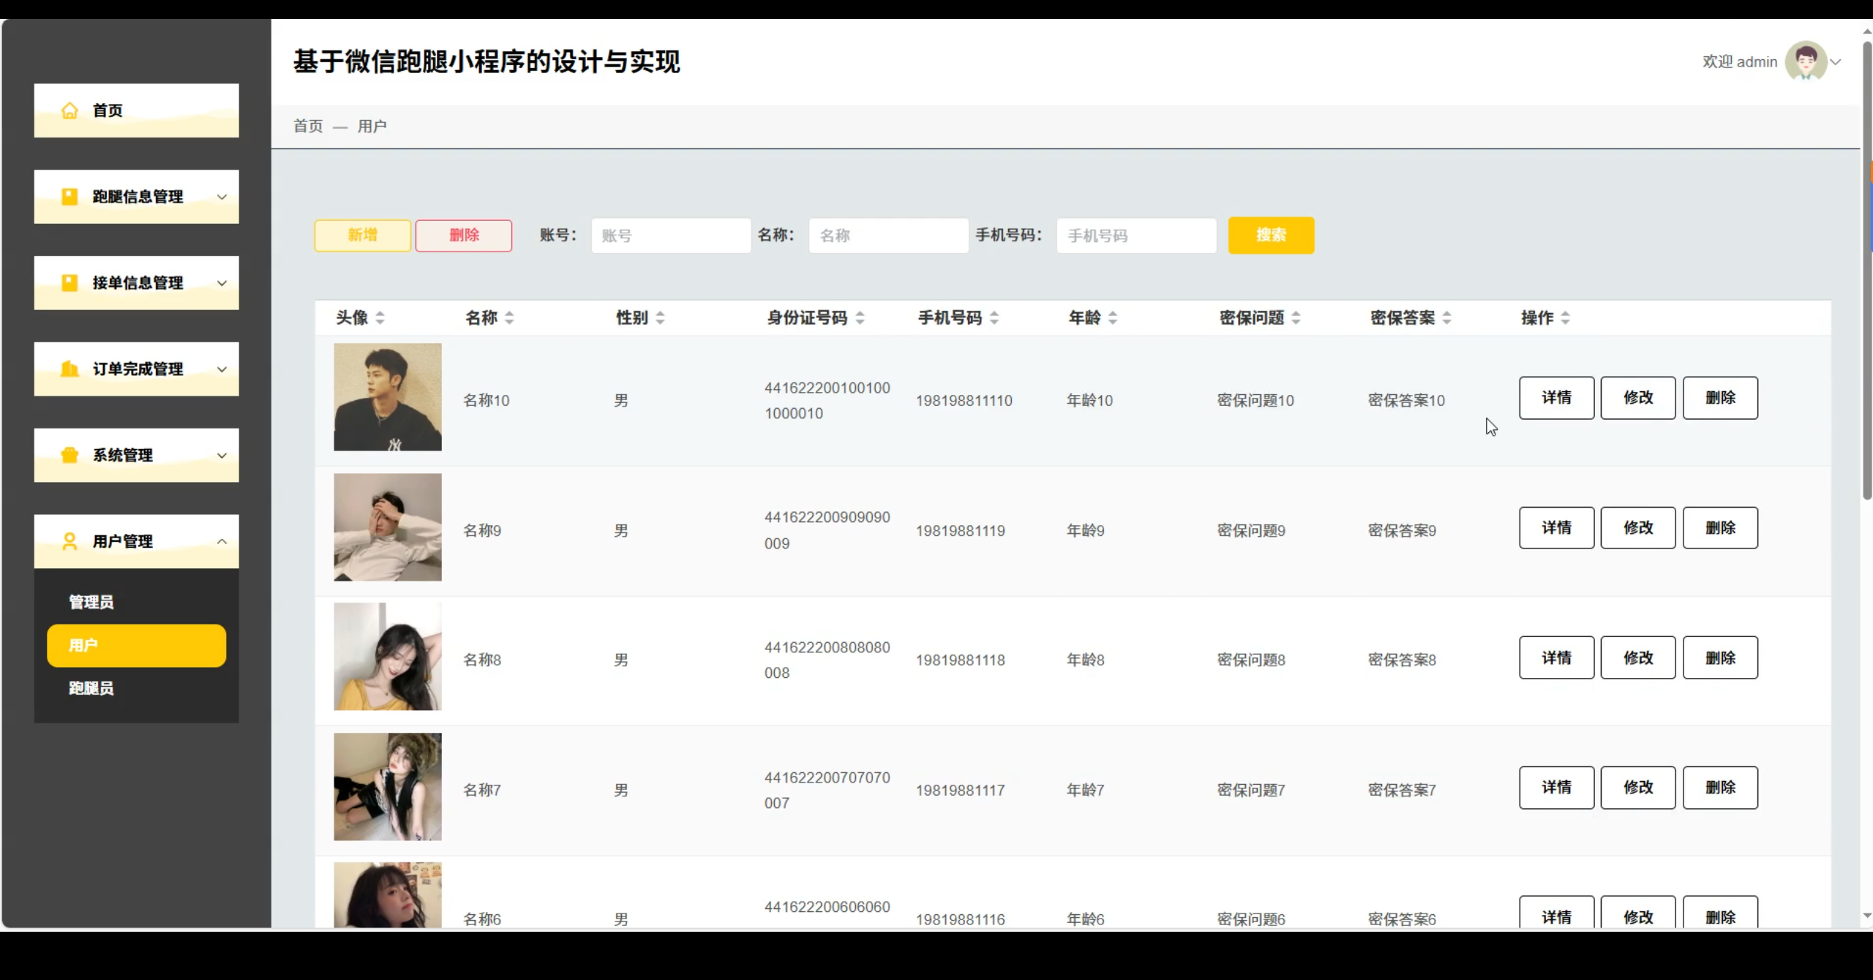Toggle sort on 年龄 column
Viewport: 1873px width, 980px height.
pyautogui.click(x=1112, y=317)
